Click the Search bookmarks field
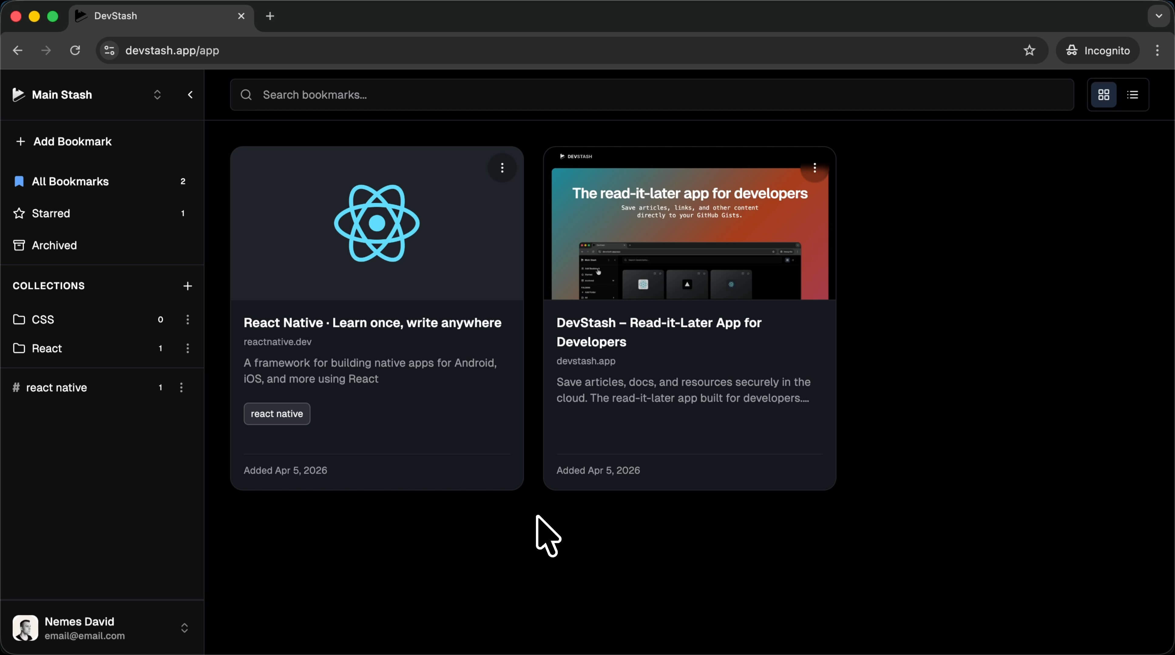Image resolution: width=1175 pixels, height=655 pixels. (x=652, y=95)
